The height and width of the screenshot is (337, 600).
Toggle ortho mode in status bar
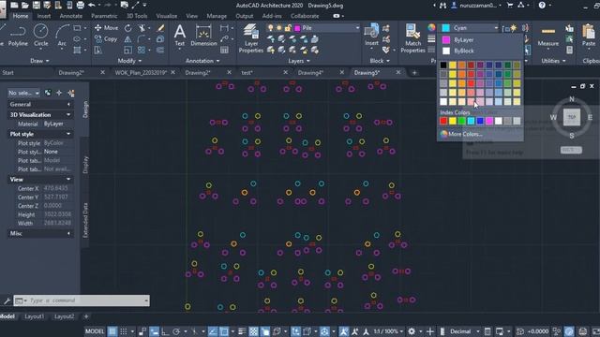[165, 331]
